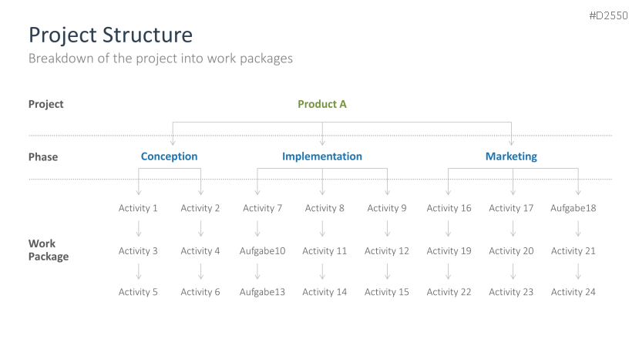Click the arrow below Activity 16

pyautogui.click(x=449, y=229)
